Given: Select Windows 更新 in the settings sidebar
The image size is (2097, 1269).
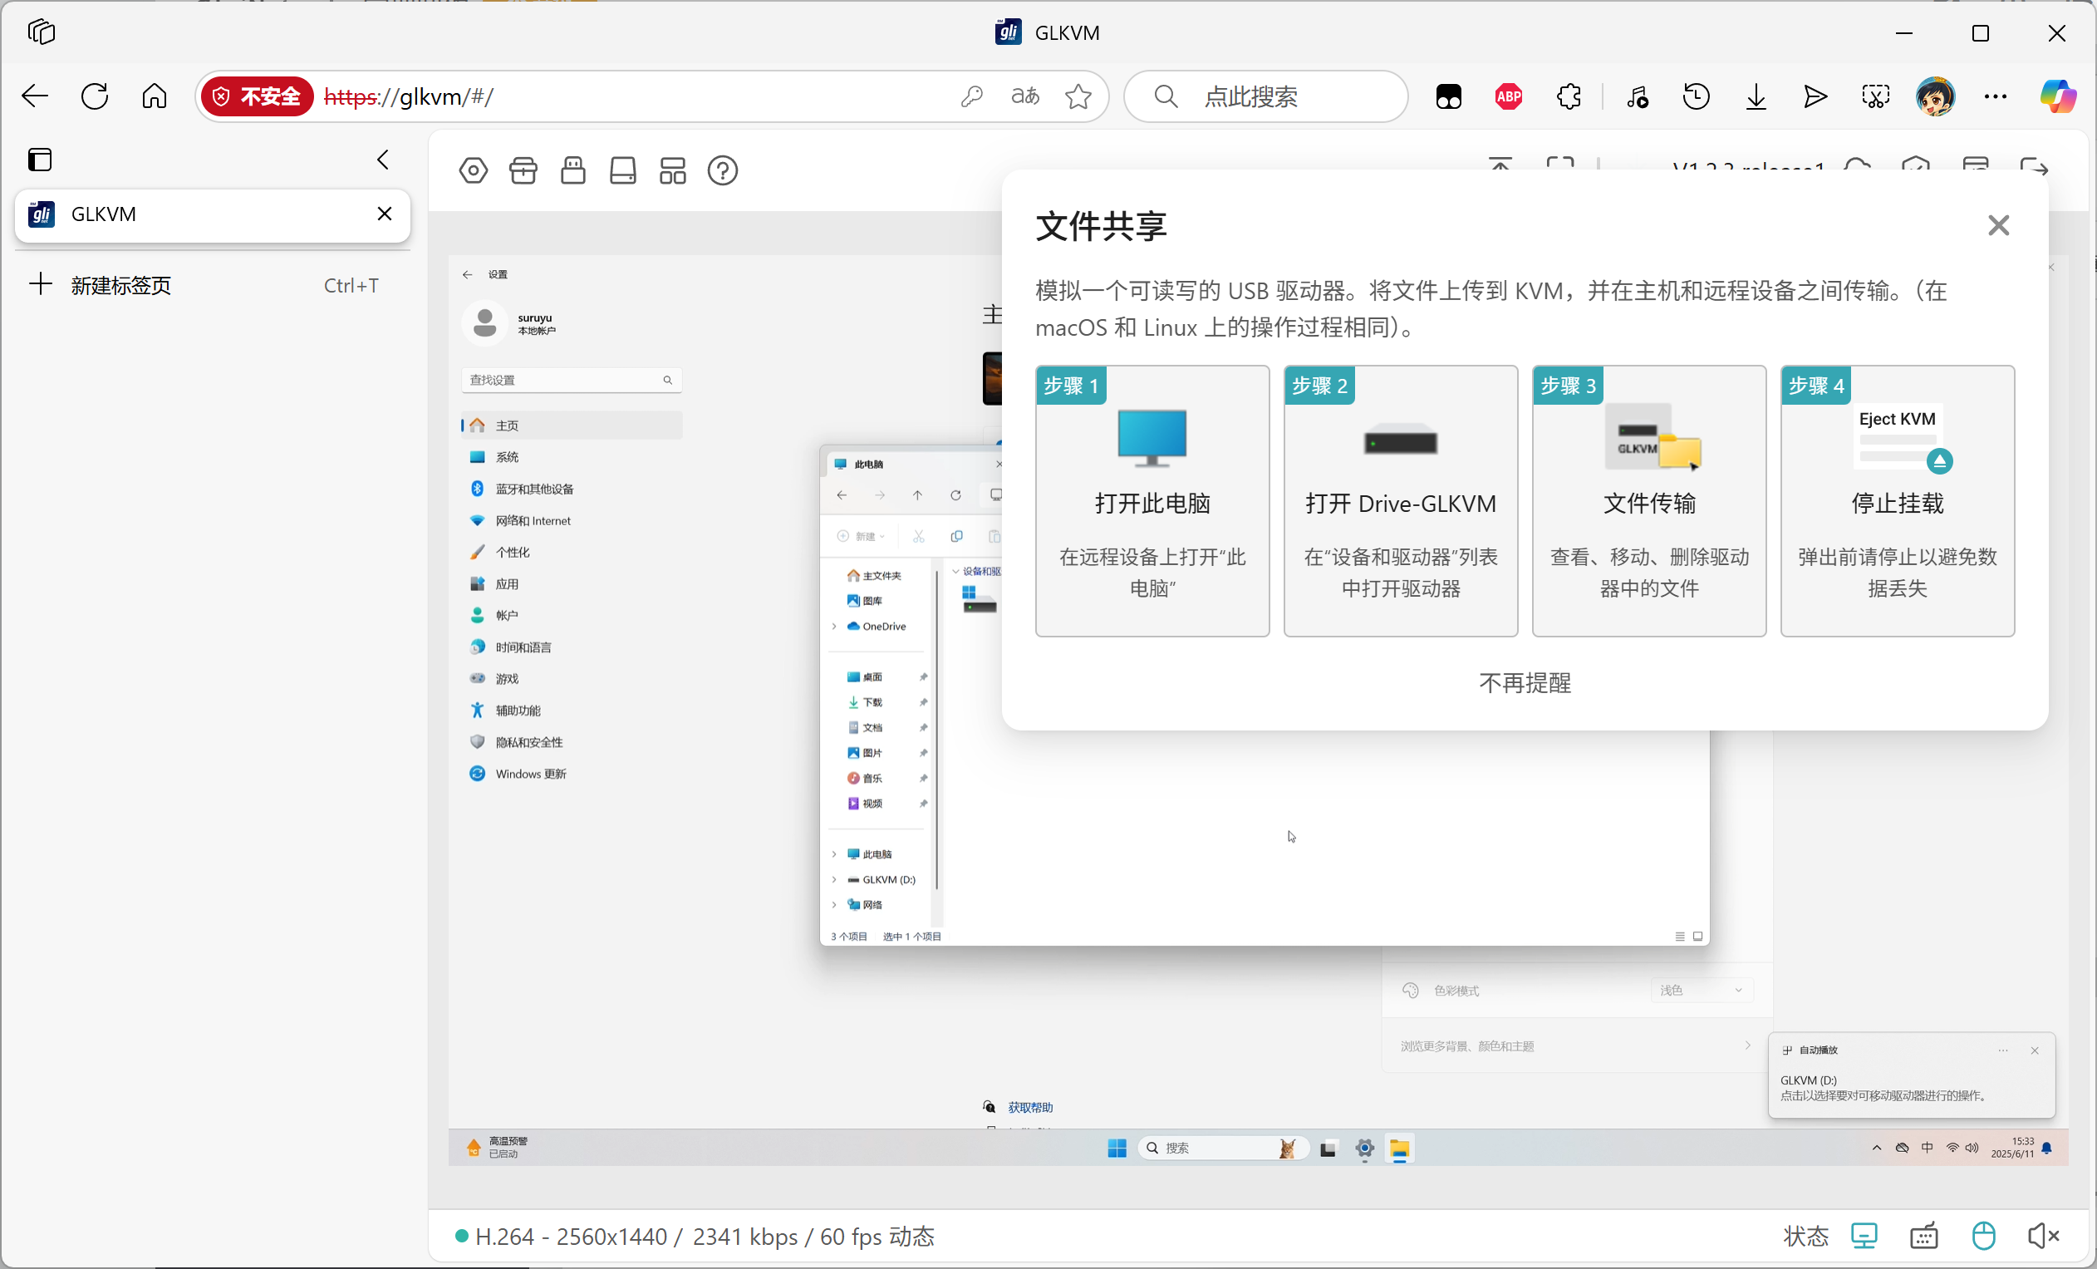Looking at the screenshot, I should [x=530, y=774].
